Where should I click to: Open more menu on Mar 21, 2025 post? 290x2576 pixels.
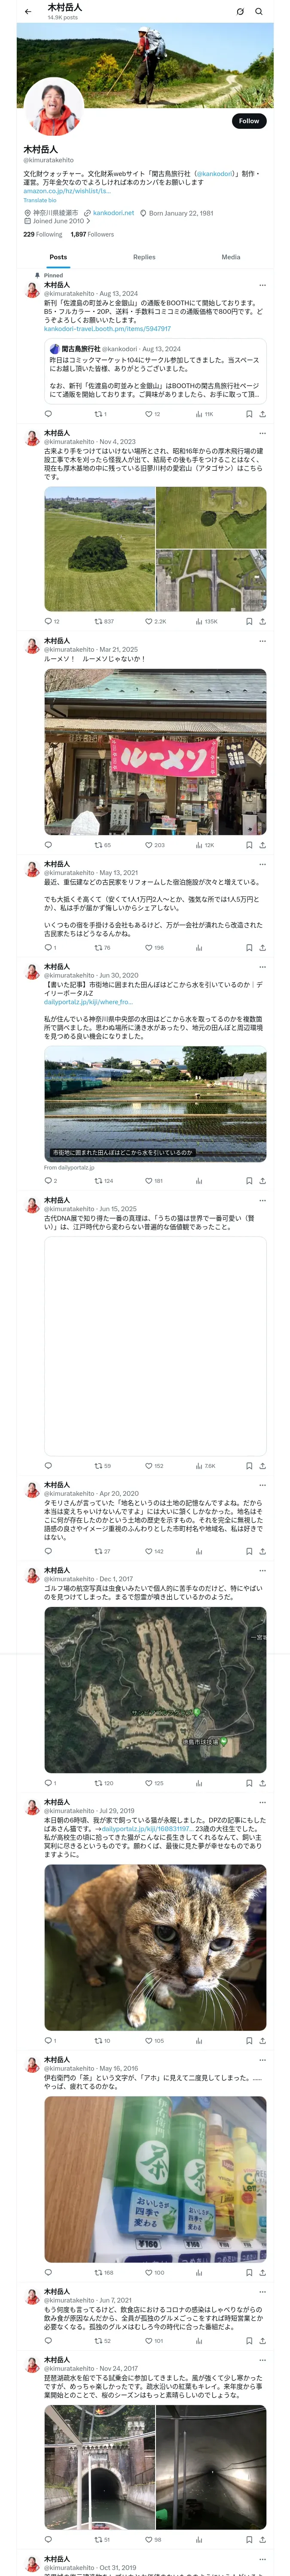tap(263, 641)
